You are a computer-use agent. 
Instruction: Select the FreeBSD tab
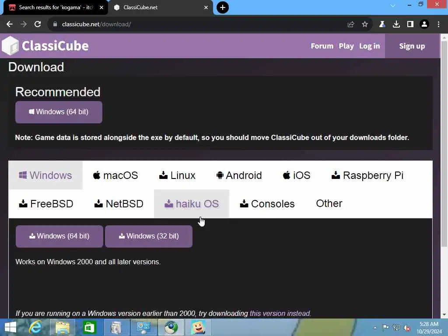(x=46, y=204)
